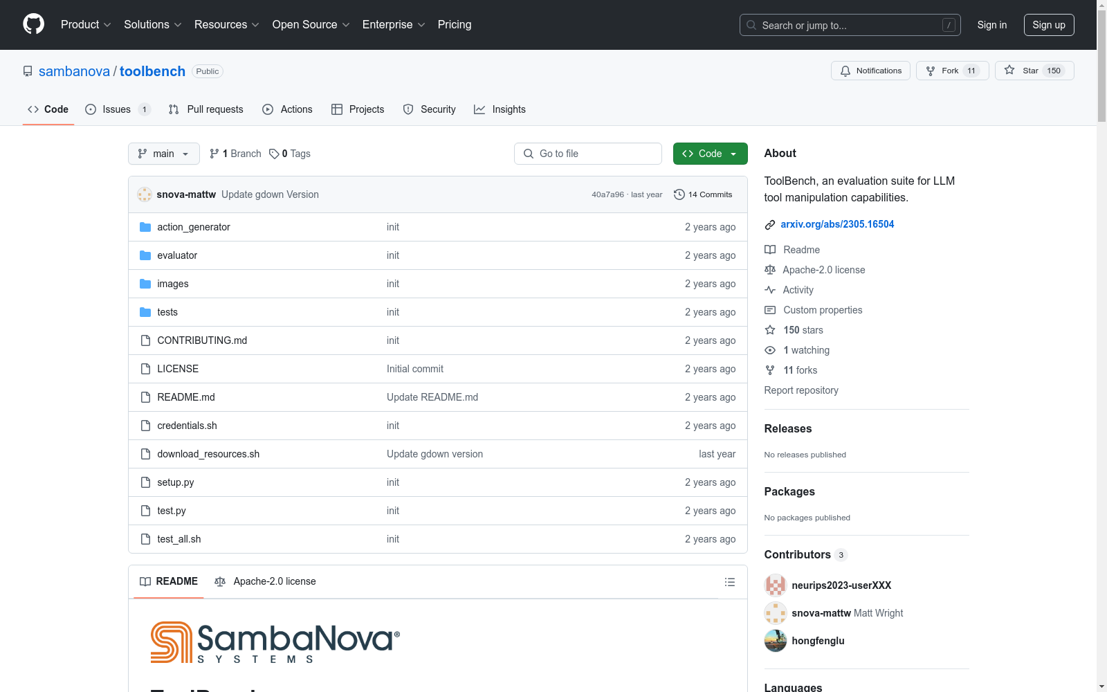Screen dimensions: 1107x692
Task: Open the Update gdown version commit link
Action: tap(434, 454)
